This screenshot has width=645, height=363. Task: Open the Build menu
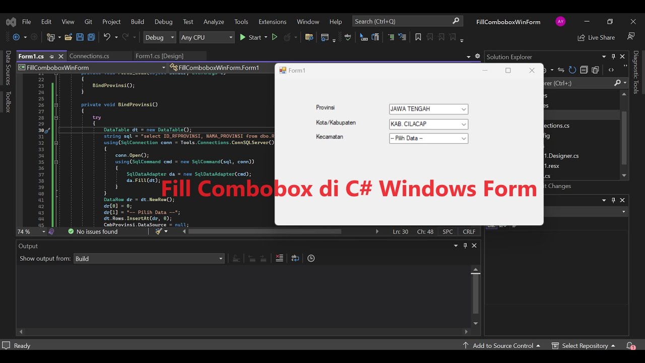point(138,22)
